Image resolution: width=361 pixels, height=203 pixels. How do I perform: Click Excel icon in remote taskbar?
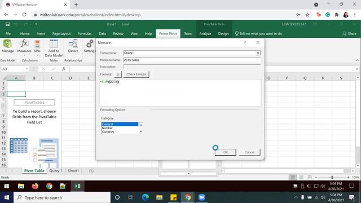point(77,186)
